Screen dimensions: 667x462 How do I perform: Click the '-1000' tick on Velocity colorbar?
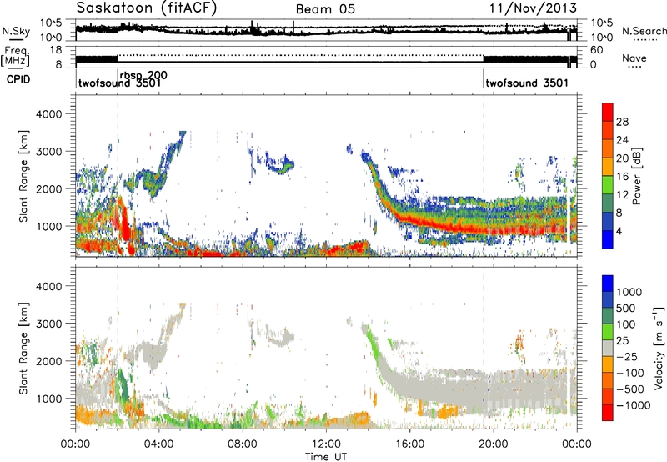pos(632,405)
